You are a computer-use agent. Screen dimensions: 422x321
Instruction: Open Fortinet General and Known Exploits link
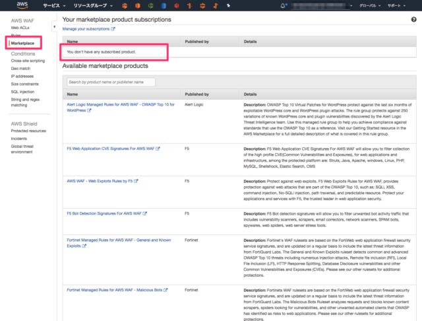pos(119,243)
